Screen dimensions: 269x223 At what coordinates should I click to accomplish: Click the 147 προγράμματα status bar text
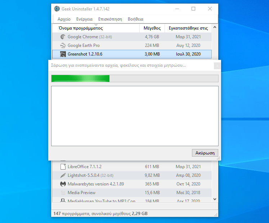[100, 214]
